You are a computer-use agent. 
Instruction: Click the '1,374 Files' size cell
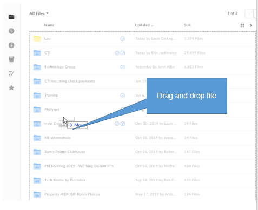[194, 39]
